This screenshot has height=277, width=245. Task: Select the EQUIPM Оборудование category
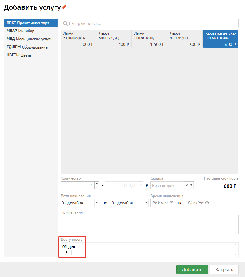(31, 47)
